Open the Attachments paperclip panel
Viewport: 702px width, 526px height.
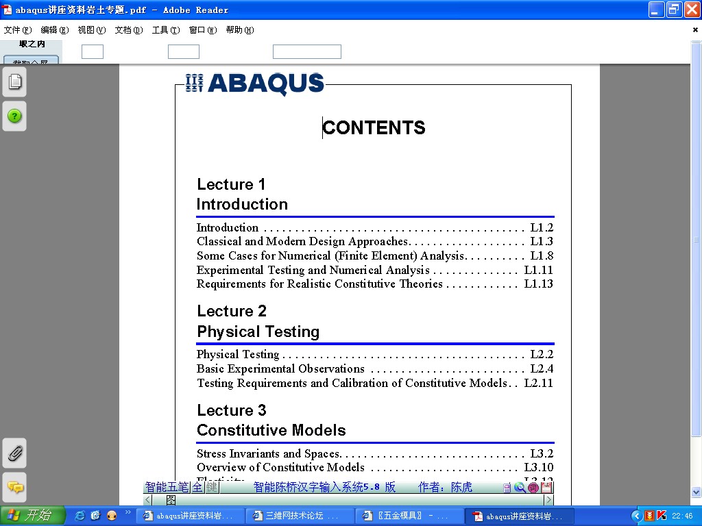click(14, 453)
